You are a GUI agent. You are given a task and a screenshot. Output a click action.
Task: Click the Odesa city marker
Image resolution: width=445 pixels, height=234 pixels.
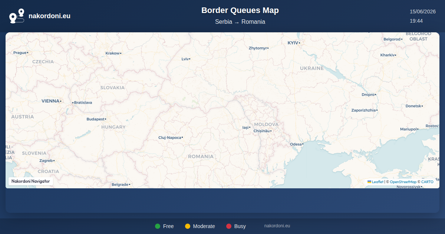[x=303, y=144]
